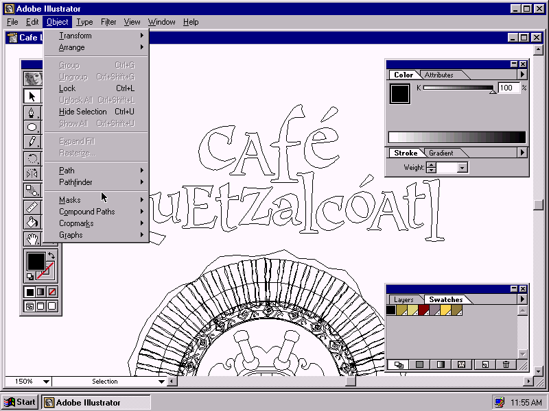
Task: Toggle Show Color Swatches button
Action: [419, 364]
